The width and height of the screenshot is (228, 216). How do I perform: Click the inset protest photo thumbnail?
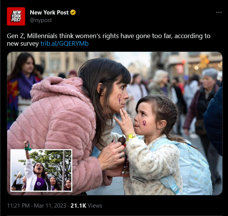click(x=41, y=170)
